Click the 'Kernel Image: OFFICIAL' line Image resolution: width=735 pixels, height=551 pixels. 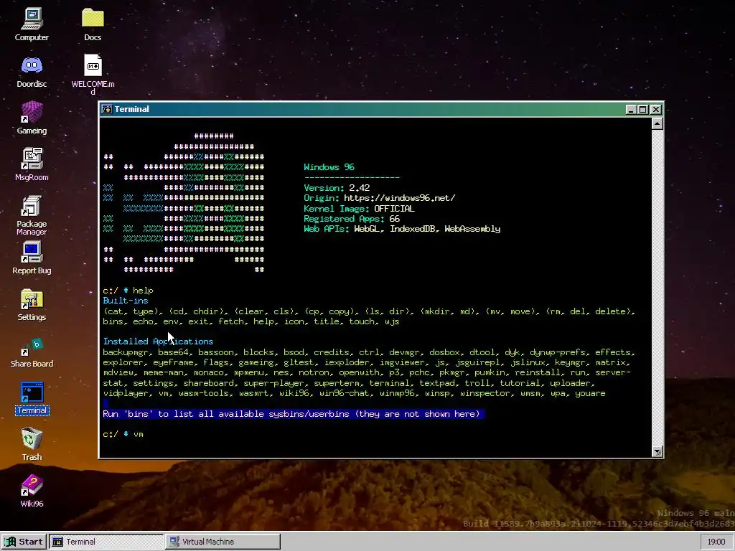pos(359,209)
